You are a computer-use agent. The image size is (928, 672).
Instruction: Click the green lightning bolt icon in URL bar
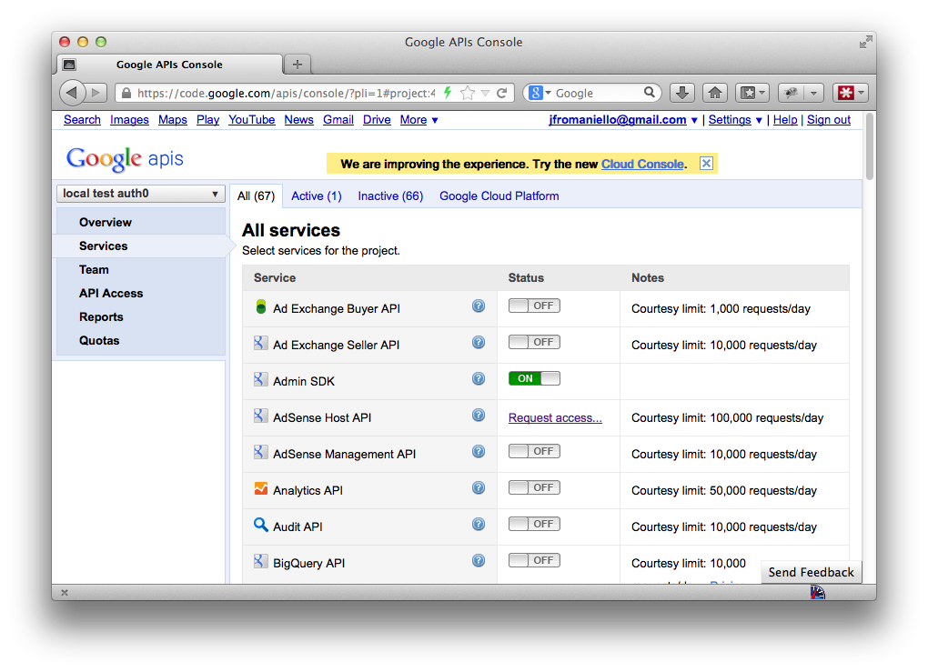[x=448, y=93]
